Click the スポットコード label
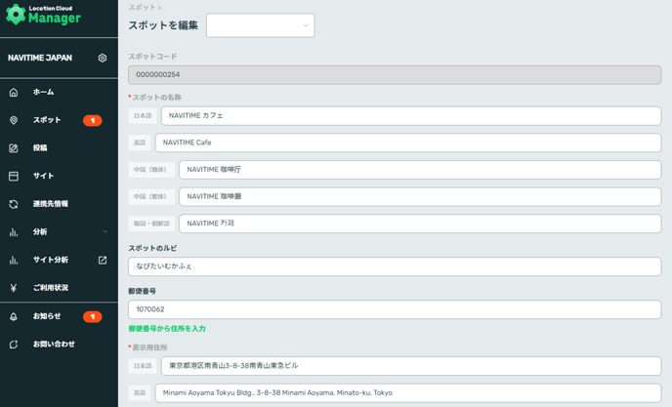 152,57
